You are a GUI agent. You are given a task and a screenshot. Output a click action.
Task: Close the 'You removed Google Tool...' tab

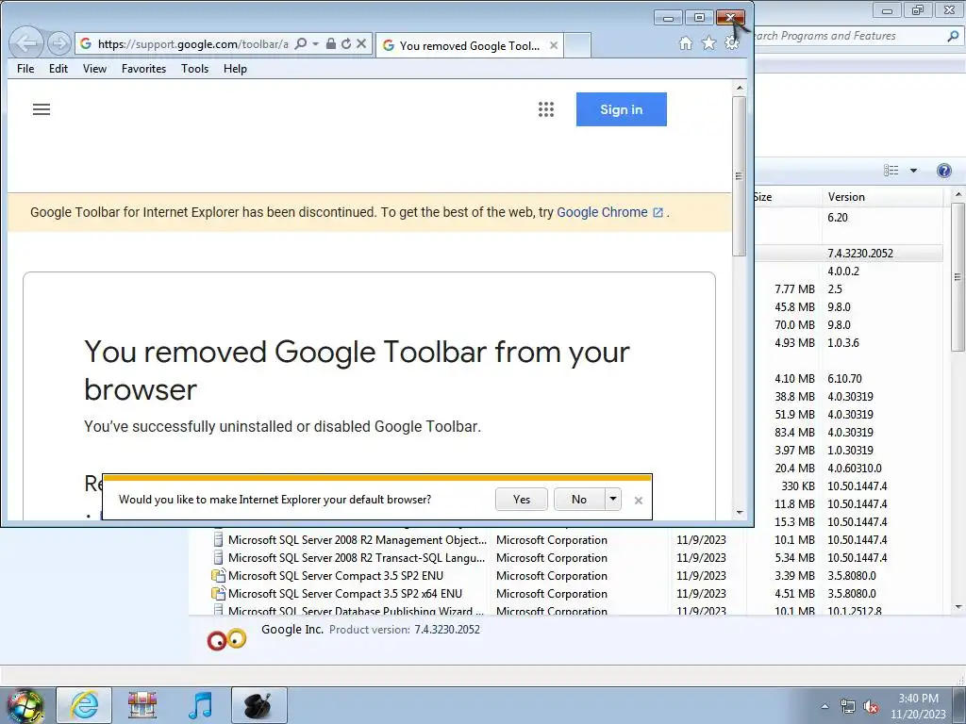[x=554, y=45]
